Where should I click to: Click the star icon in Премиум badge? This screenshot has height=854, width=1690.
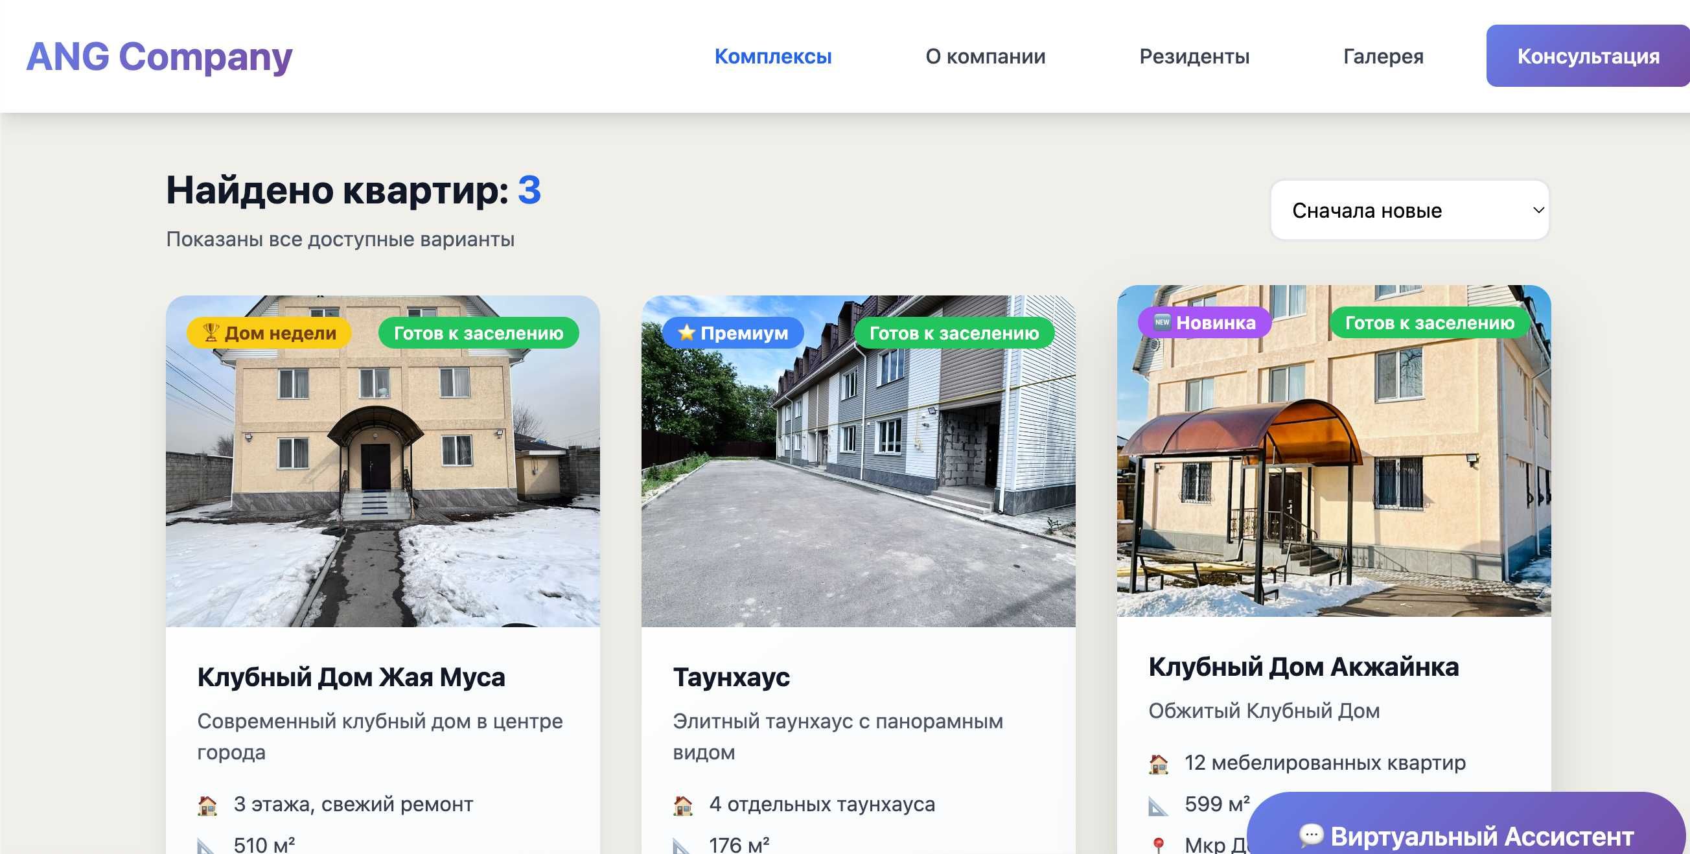(686, 332)
